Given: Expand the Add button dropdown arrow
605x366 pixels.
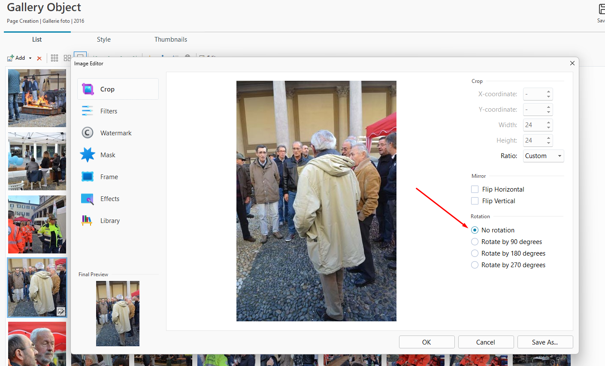Looking at the screenshot, I should click(30, 58).
